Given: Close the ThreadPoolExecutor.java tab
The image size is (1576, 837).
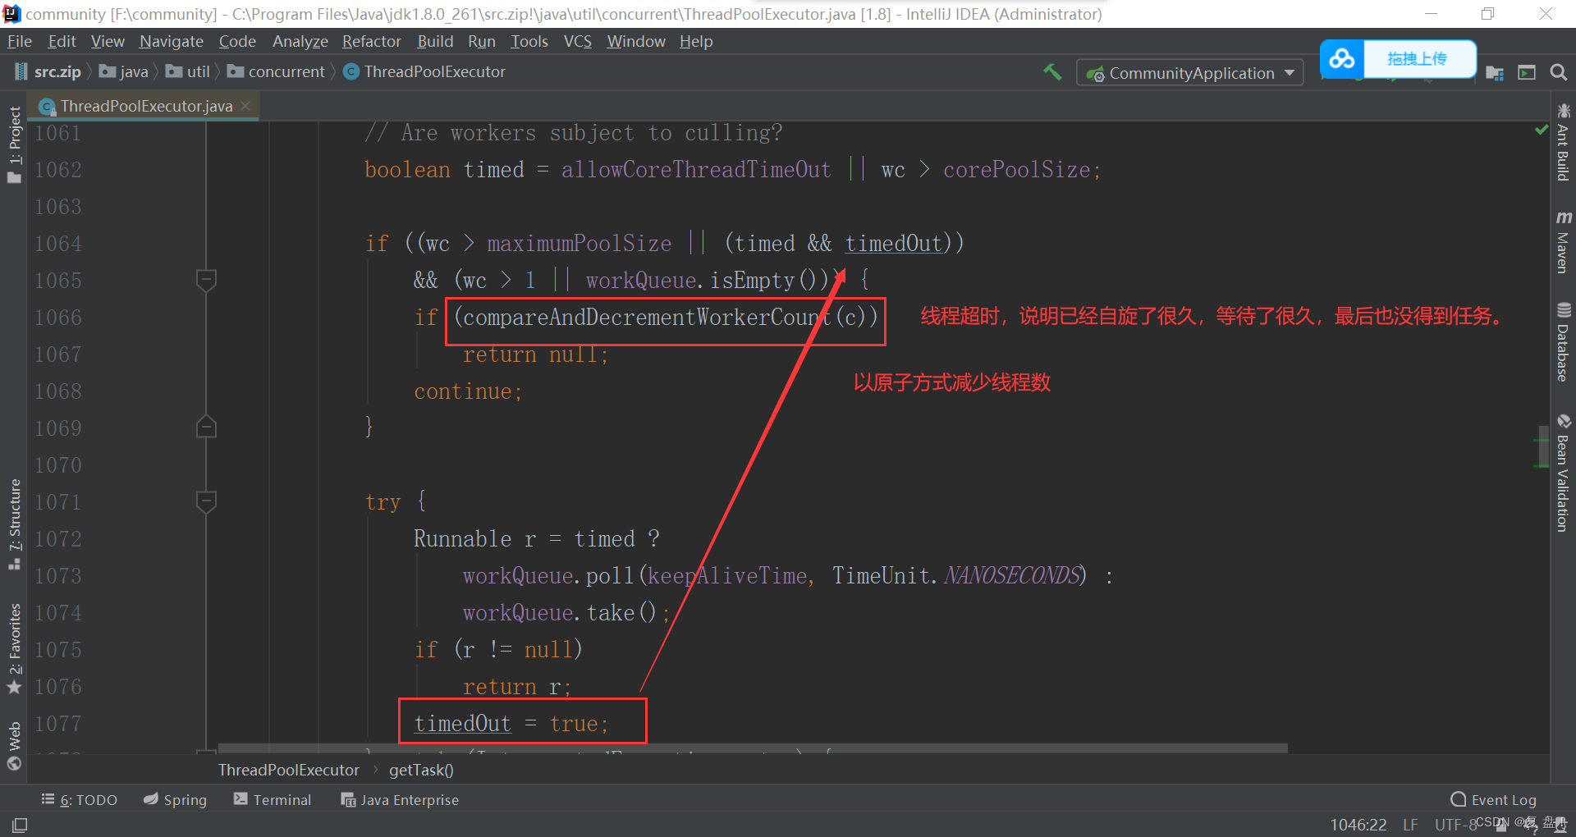Looking at the screenshot, I should pos(245,106).
